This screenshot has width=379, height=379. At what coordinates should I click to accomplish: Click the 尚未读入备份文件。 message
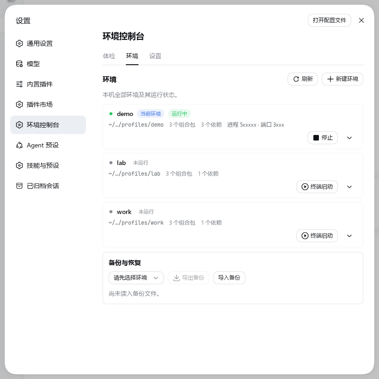tap(134, 293)
